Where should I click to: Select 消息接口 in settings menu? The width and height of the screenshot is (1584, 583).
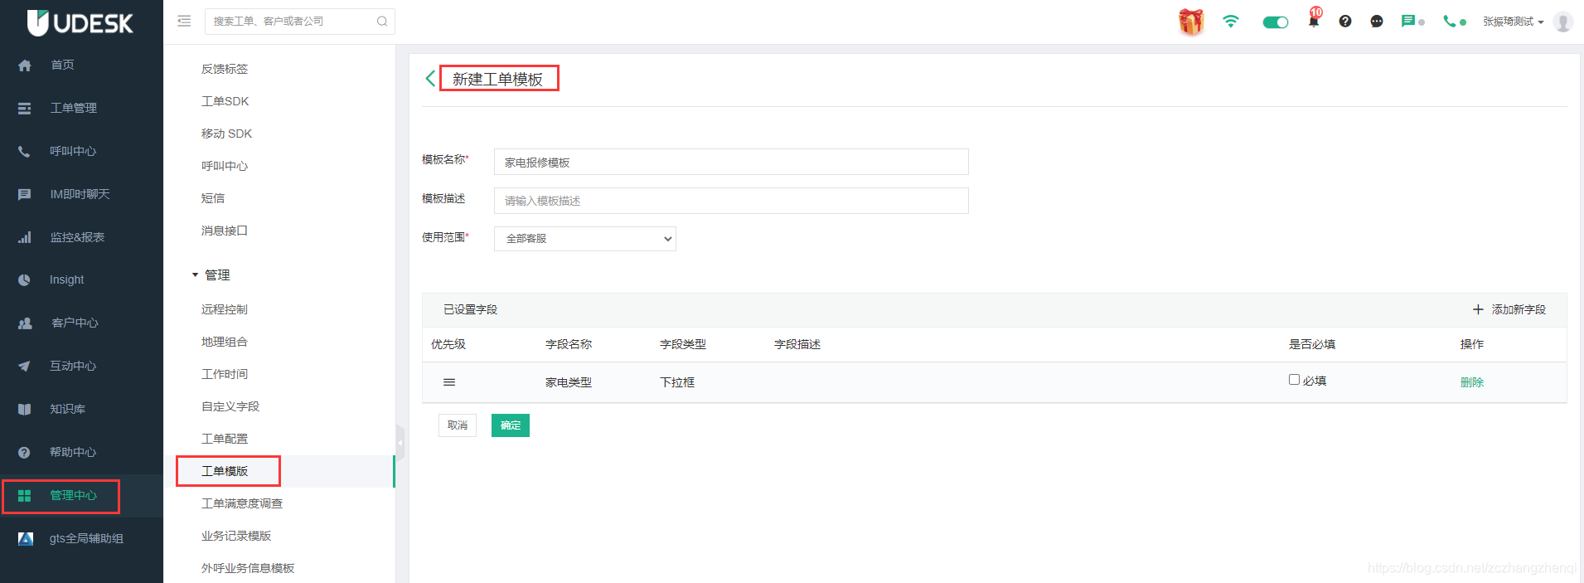[225, 231]
